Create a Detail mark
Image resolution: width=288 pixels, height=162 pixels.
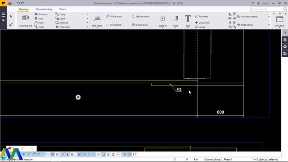pos(140,25)
